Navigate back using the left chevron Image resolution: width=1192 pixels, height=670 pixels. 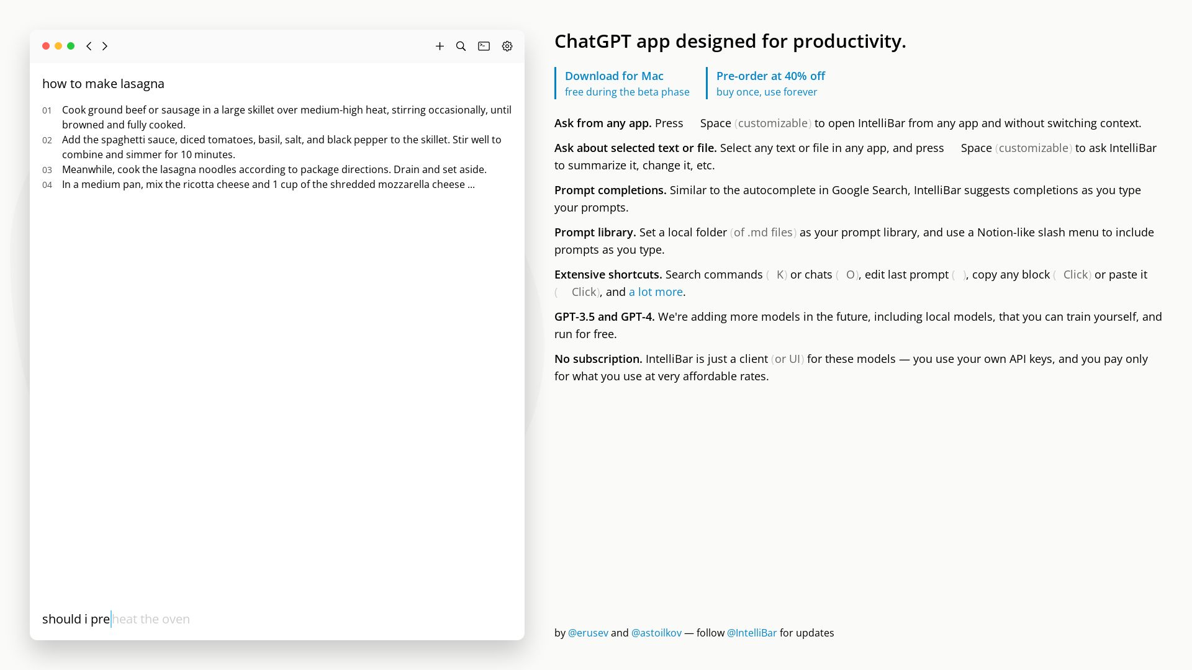[89, 46]
